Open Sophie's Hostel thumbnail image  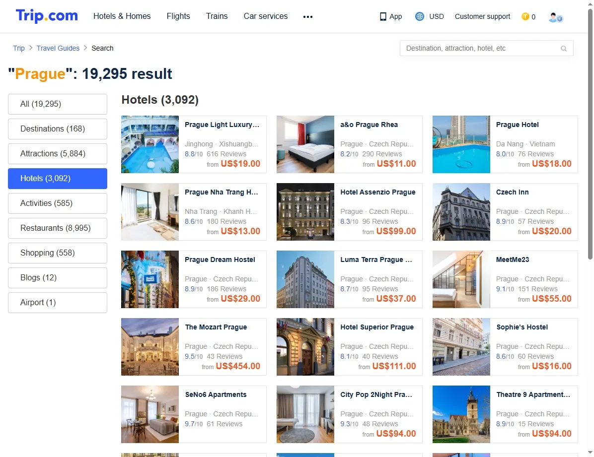point(461,347)
